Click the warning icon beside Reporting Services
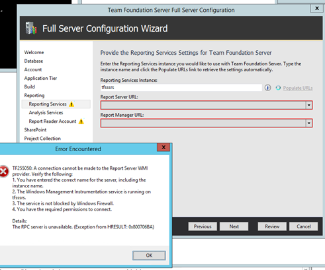The height and width of the screenshot is (270, 325). pyautogui.click(x=71, y=104)
